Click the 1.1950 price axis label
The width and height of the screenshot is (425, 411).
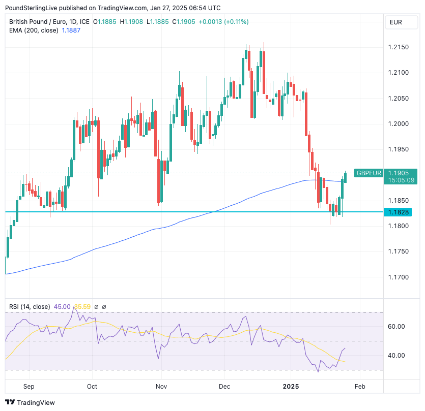[x=398, y=149]
